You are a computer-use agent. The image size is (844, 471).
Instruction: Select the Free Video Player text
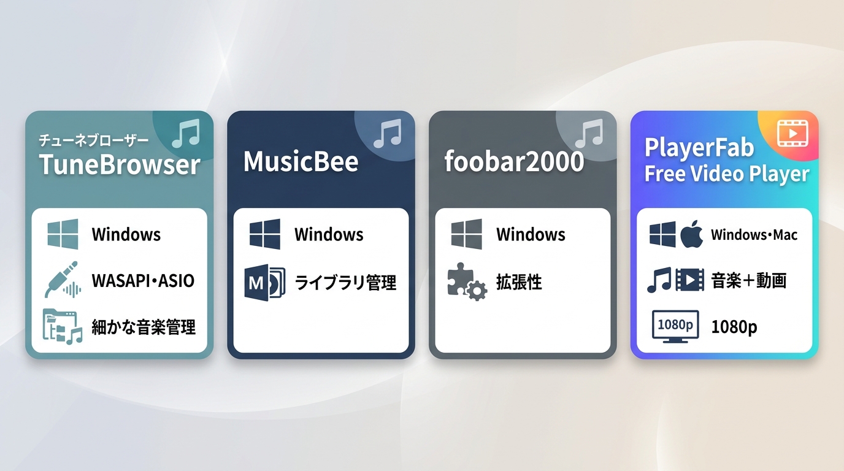(727, 174)
